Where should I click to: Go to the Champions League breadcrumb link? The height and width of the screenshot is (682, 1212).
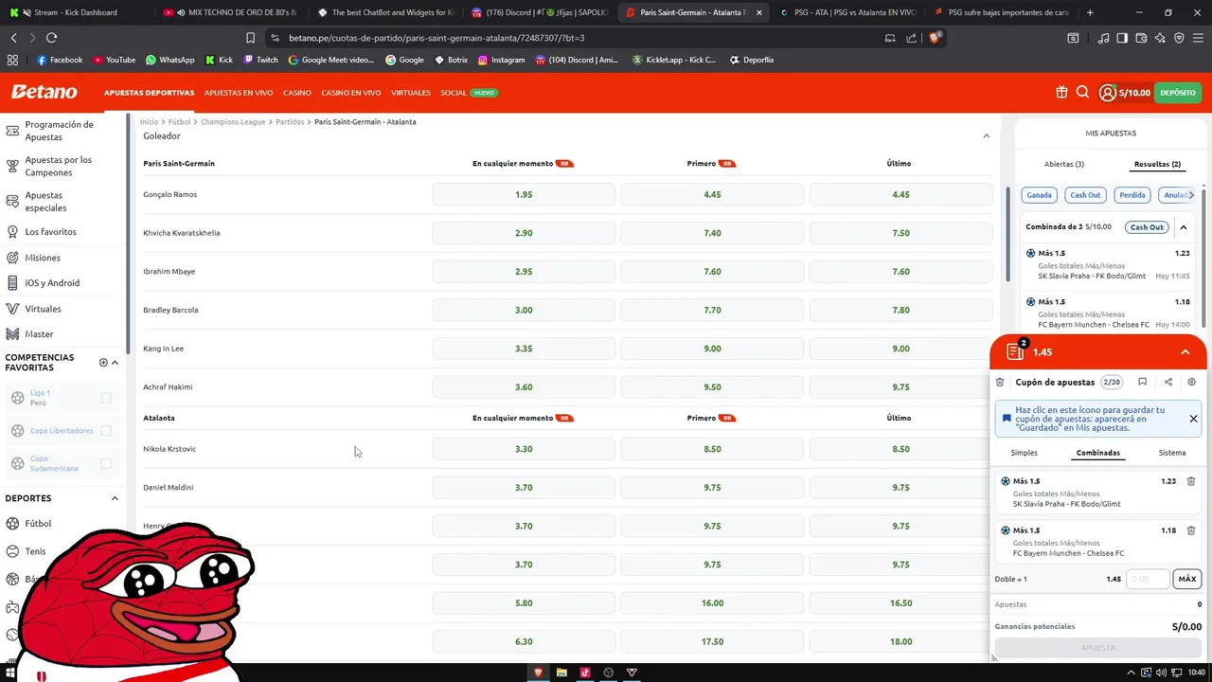coord(233,122)
